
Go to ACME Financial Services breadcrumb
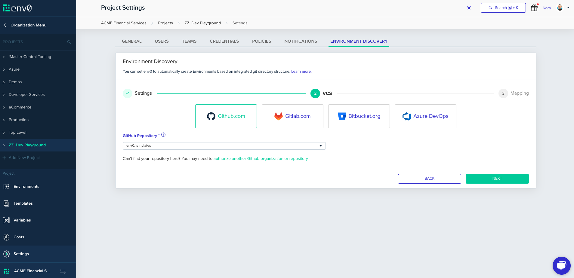pyautogui.click(x=124, y=23)
